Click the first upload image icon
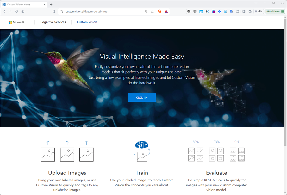The height and width of the screenshot is (195, 287). pos(48,155)
